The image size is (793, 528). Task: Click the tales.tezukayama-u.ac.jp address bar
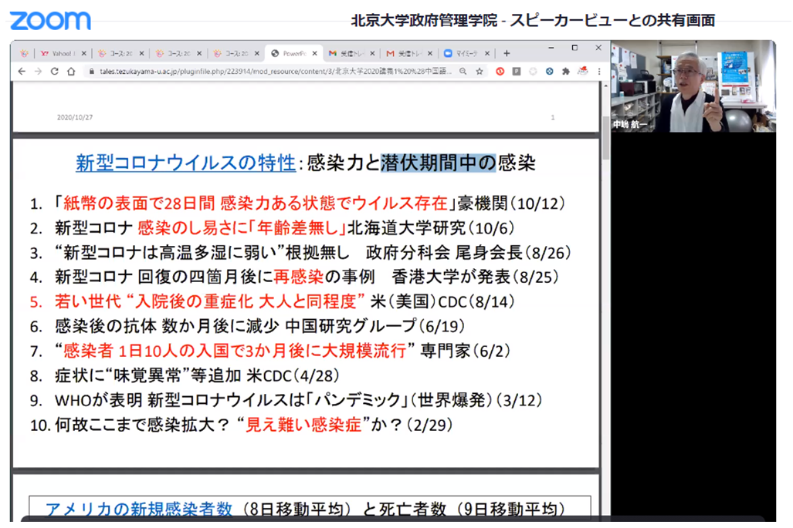pos(276,71)
